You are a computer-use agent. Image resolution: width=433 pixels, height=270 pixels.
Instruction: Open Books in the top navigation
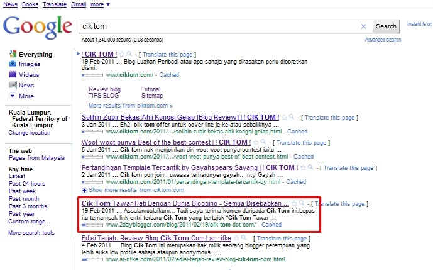30,4
